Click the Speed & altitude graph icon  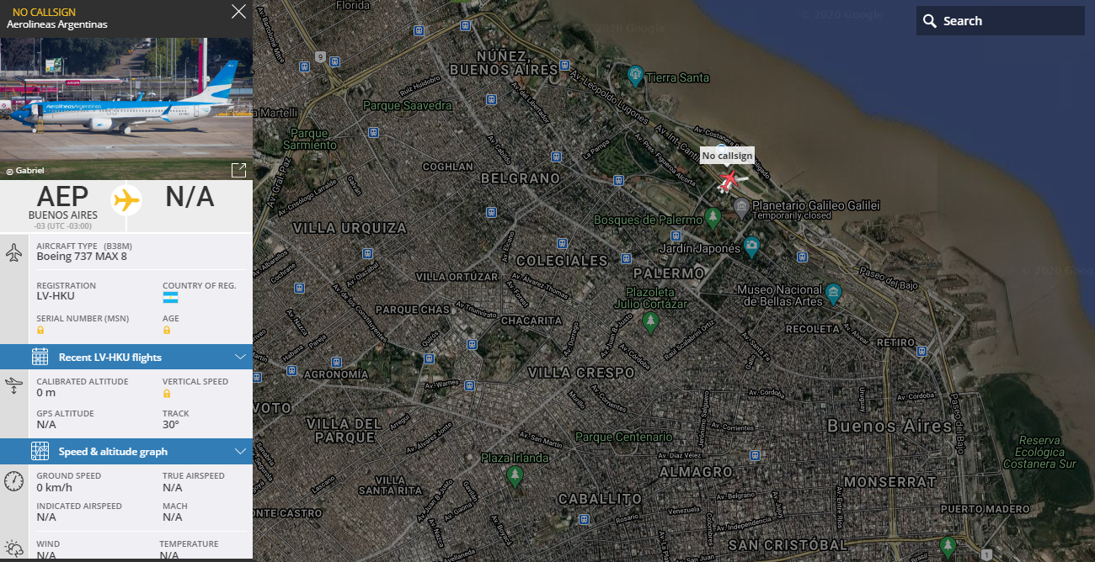click(40, 451)
